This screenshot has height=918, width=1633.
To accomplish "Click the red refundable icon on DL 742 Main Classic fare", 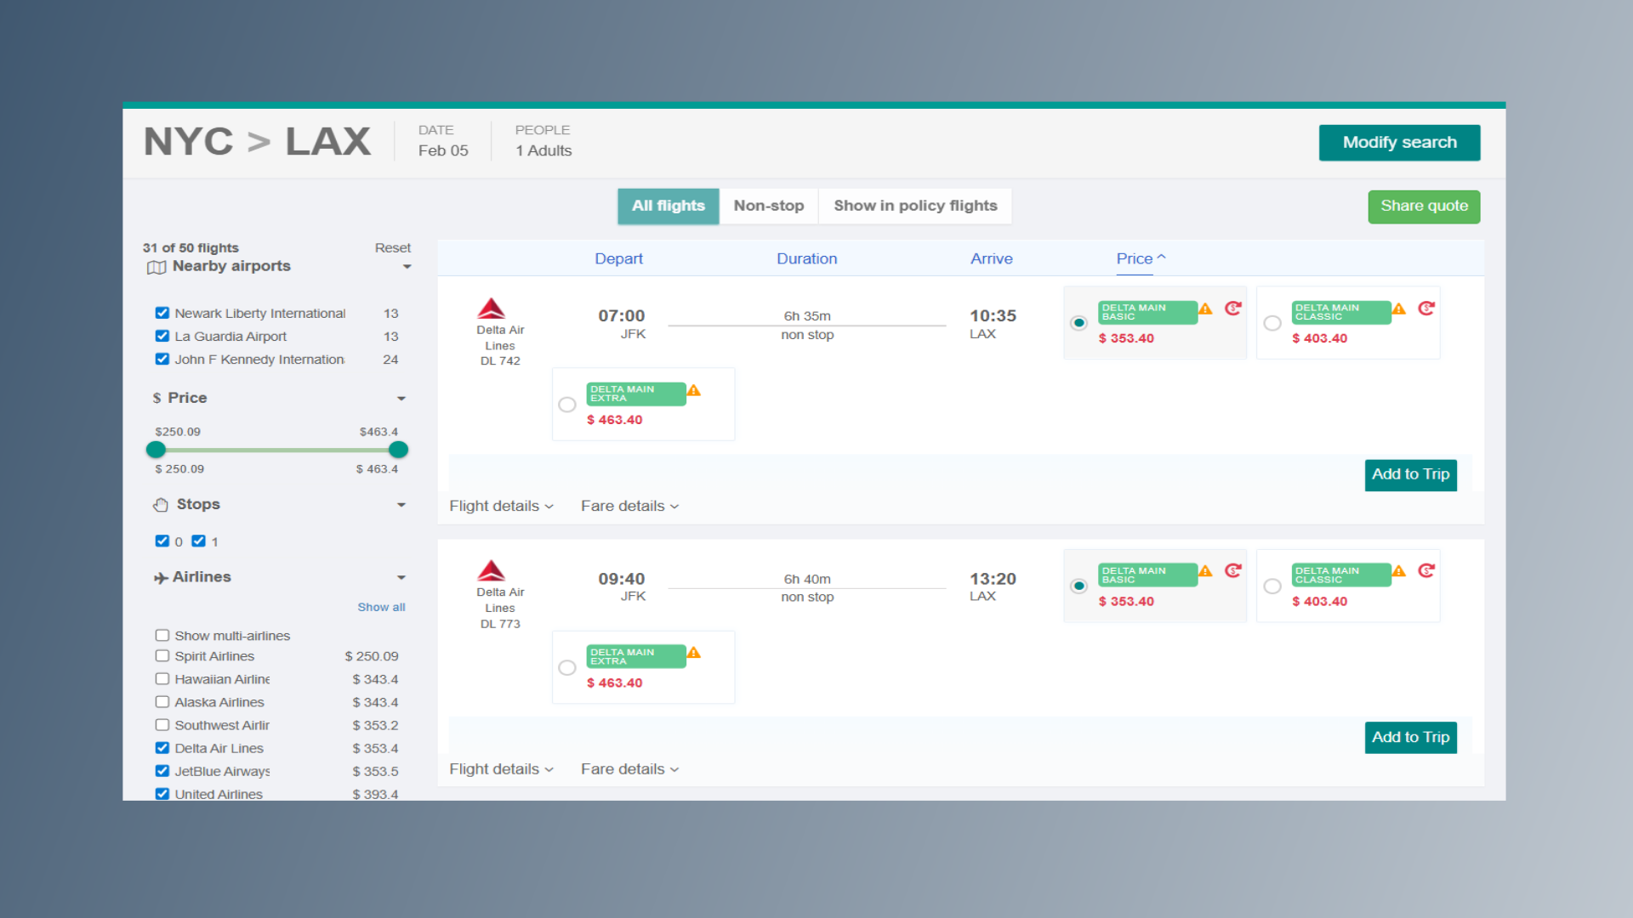I will (1426, 309).
